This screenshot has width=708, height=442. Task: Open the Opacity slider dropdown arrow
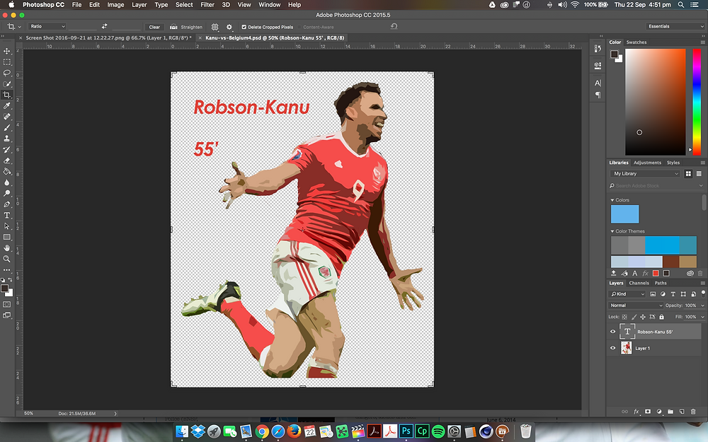click(702, 306)
